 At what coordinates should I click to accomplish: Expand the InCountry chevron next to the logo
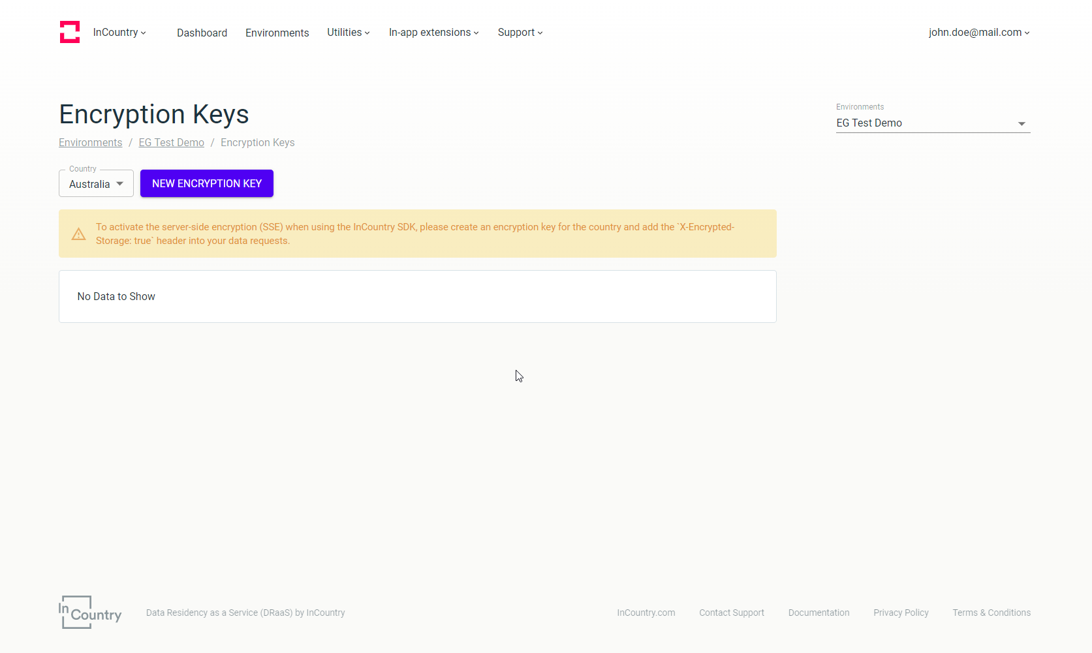[x=143, y=33]
